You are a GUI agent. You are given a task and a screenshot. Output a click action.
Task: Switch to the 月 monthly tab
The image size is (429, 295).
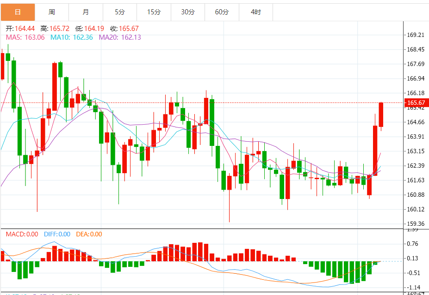tap(86, 12)
